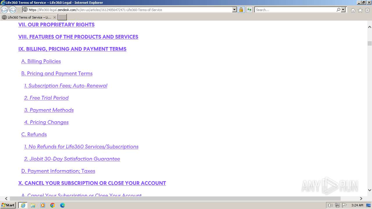Go to IX. BILLING, PRICING AND PAYMENT TERMS

click(72, 49)
